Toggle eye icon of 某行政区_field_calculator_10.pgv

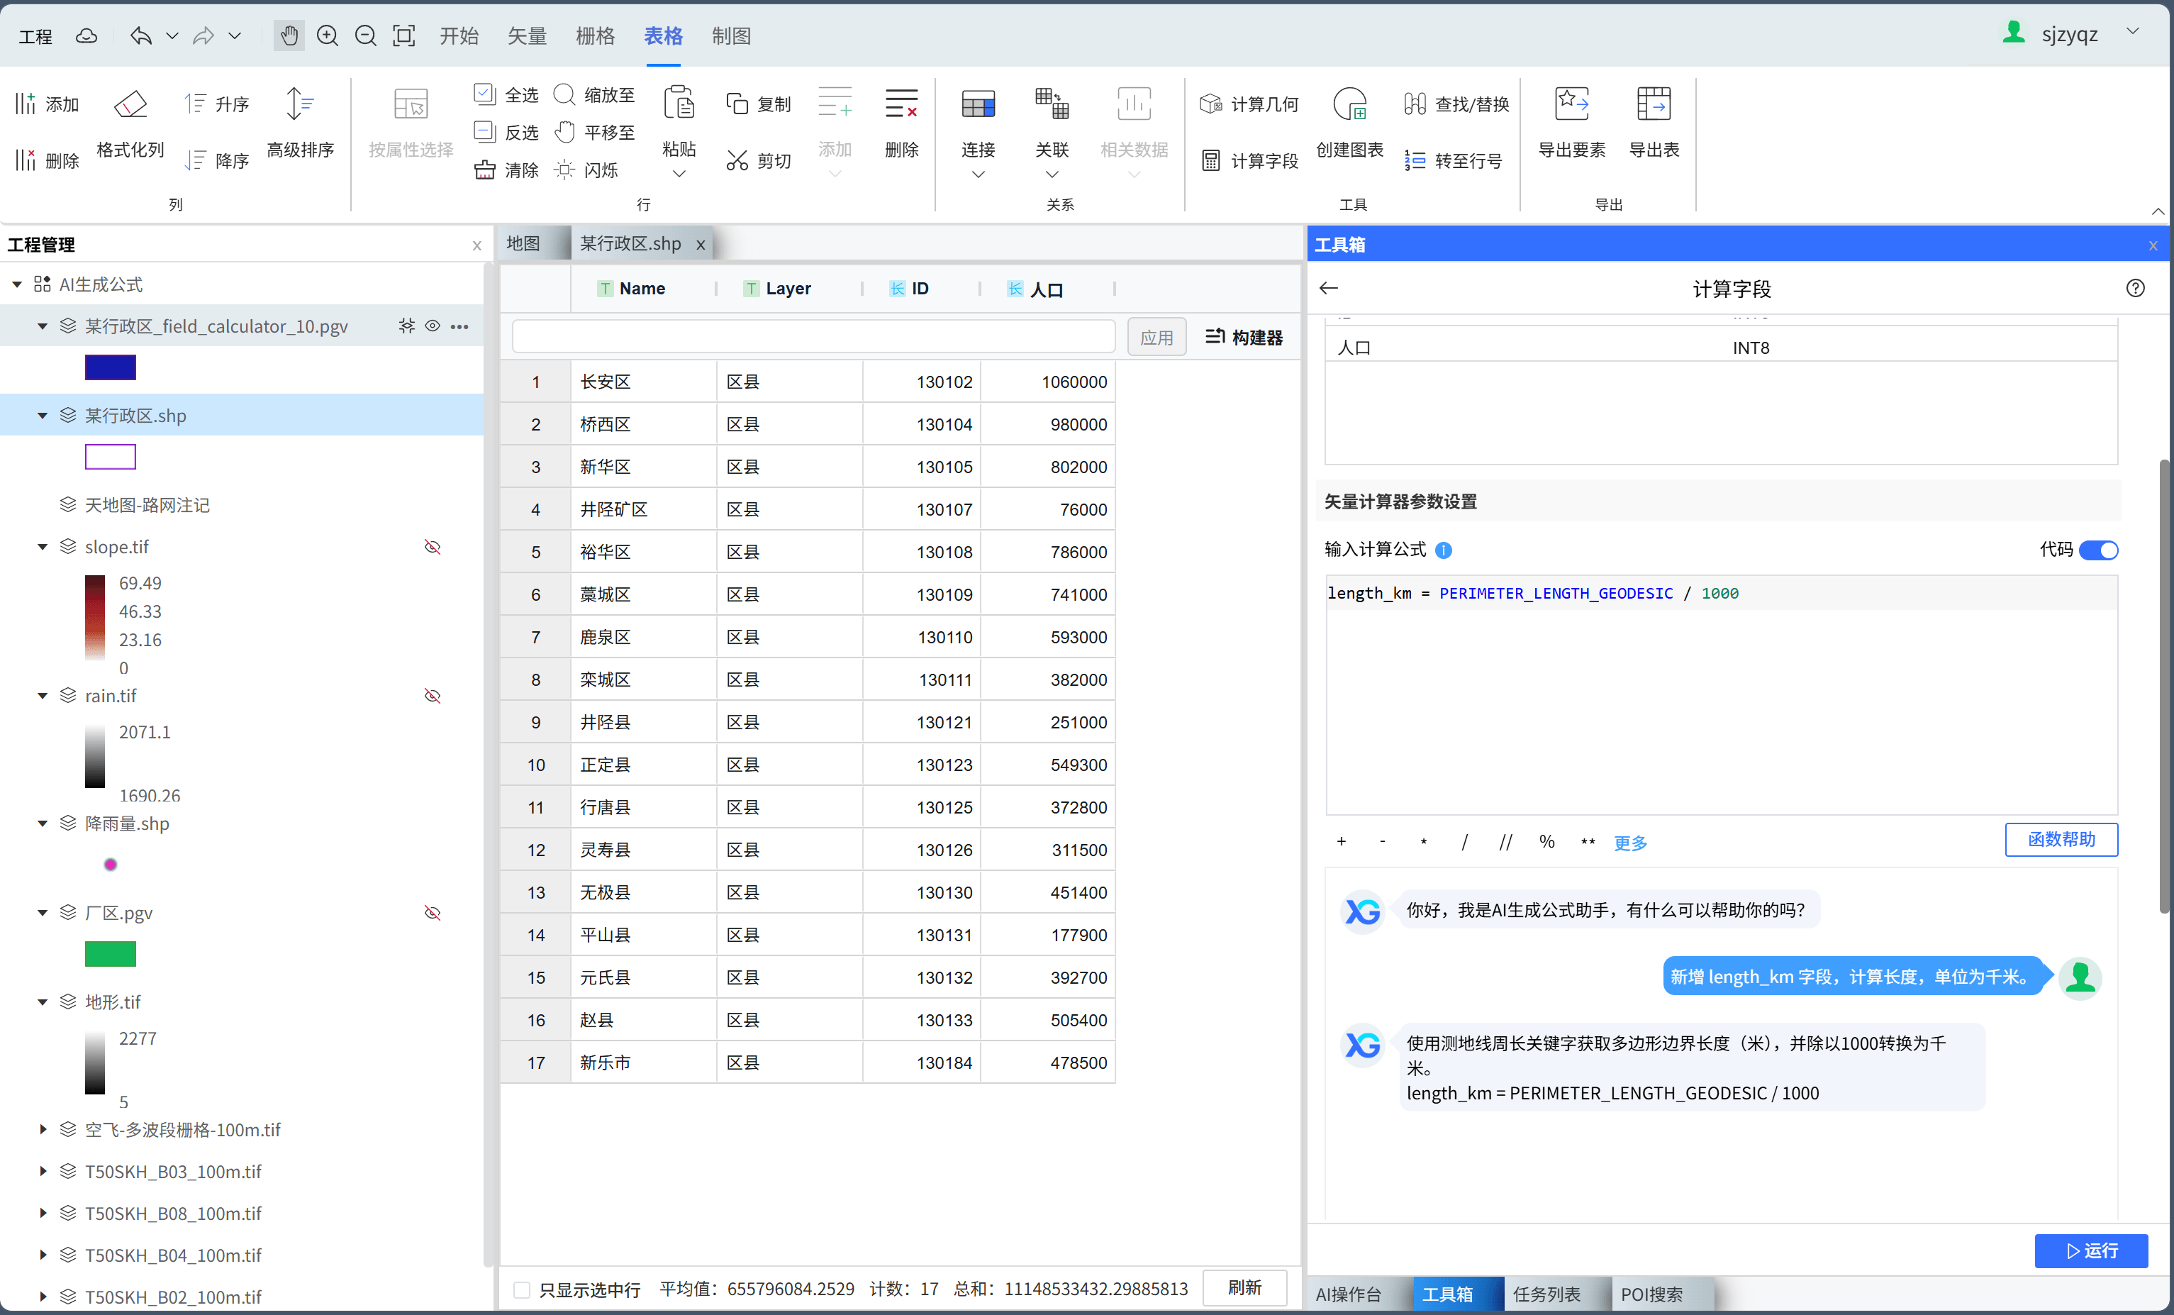point(433,326)
